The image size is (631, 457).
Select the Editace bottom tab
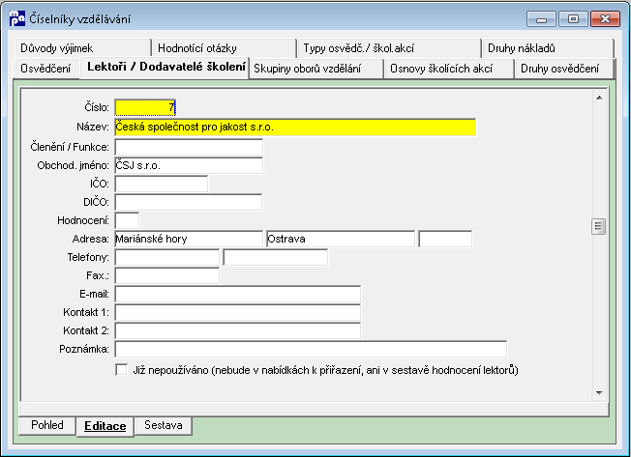105,426
